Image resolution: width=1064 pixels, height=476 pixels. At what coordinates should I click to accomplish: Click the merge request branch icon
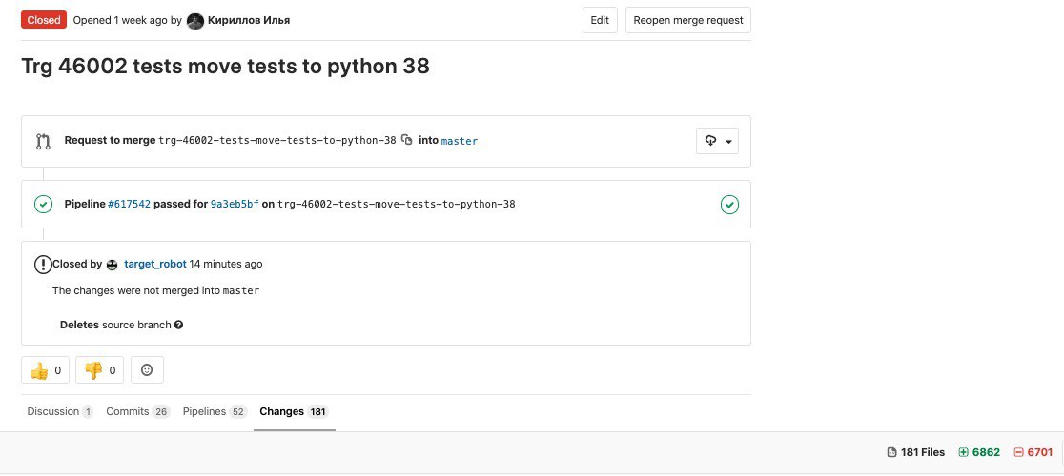tap(43, 142)
